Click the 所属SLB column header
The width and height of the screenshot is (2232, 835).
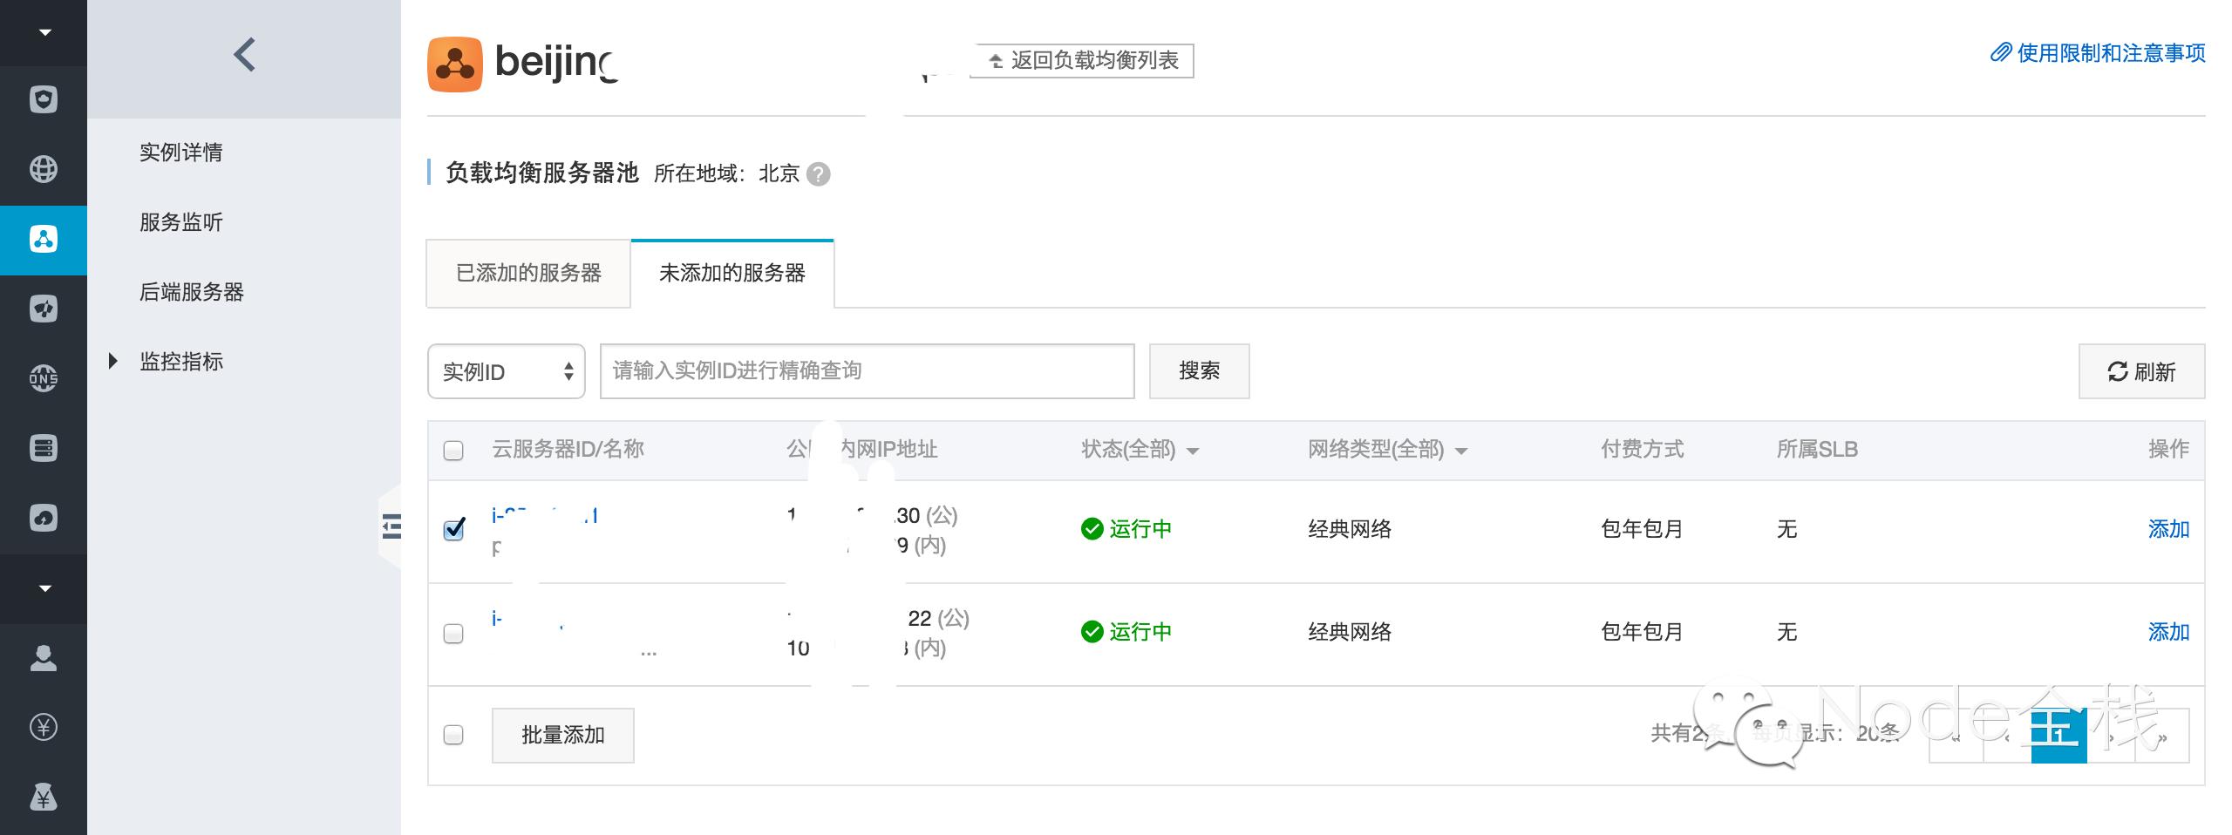1818,450
